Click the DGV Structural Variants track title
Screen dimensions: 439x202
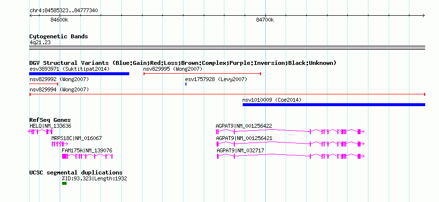coord(183,63)
